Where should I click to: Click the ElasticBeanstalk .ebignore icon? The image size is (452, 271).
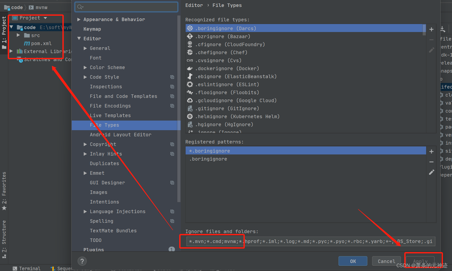pos(190,76)
